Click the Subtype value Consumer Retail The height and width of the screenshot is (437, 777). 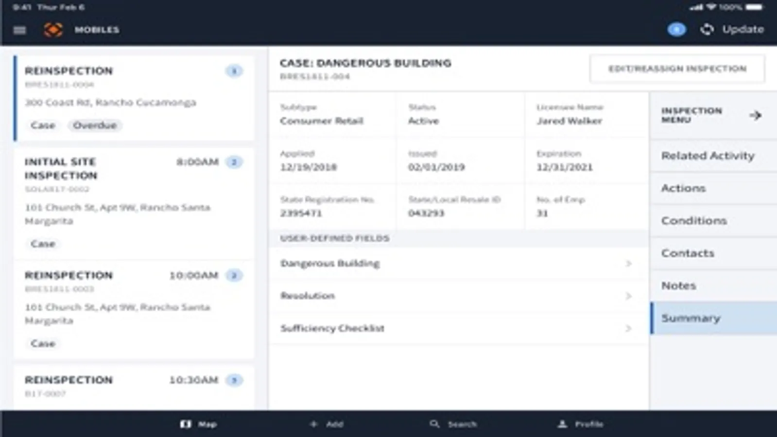[322, 121]
